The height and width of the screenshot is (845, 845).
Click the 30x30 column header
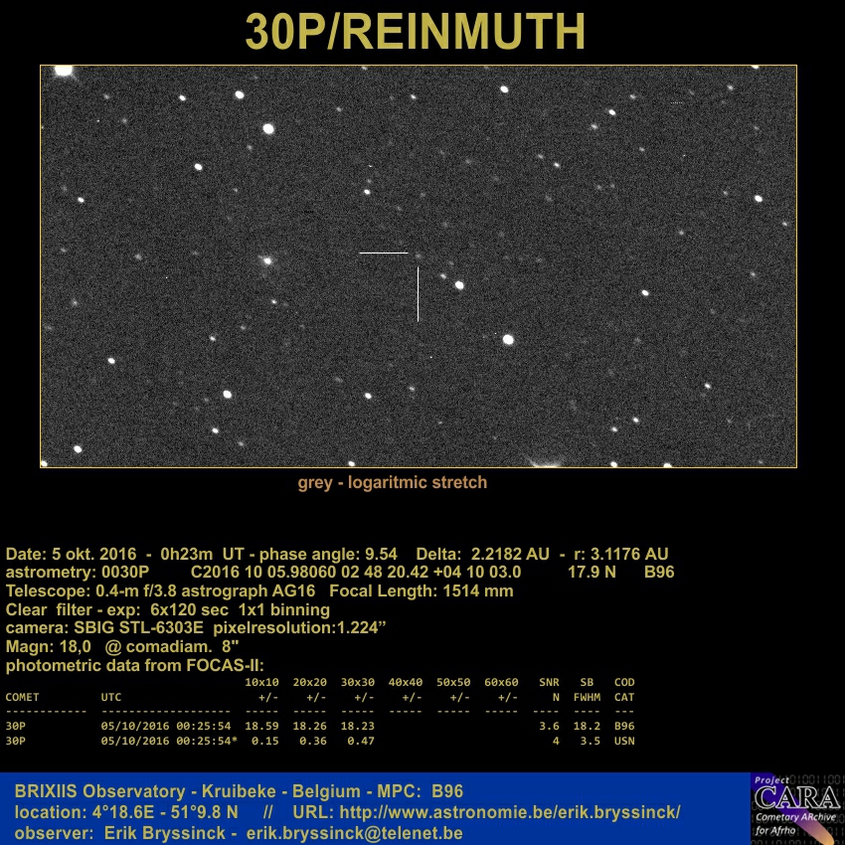(358, 682)
